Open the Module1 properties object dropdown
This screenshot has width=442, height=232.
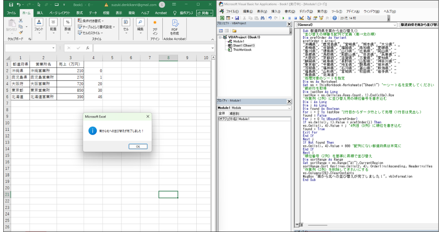(x=289, y=108)
